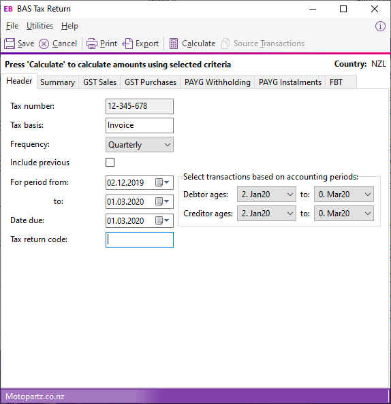The height and width of the screenshot is (404, 391).
Task: Expand Creditor ages to dropdown 0. Mar20
Action: [344, 214]
